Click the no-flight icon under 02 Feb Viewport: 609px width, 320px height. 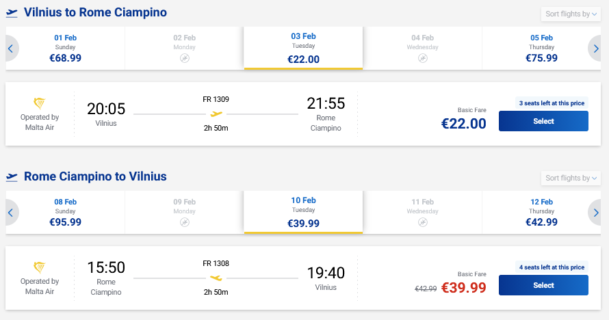pos(184,59)
